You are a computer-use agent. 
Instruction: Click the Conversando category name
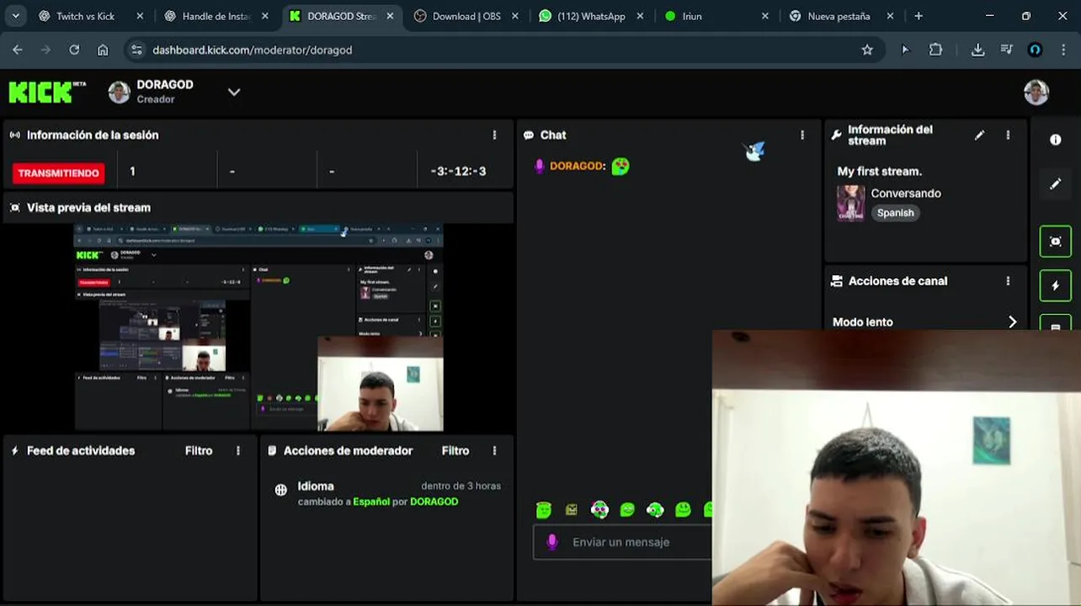pos(906,194)
